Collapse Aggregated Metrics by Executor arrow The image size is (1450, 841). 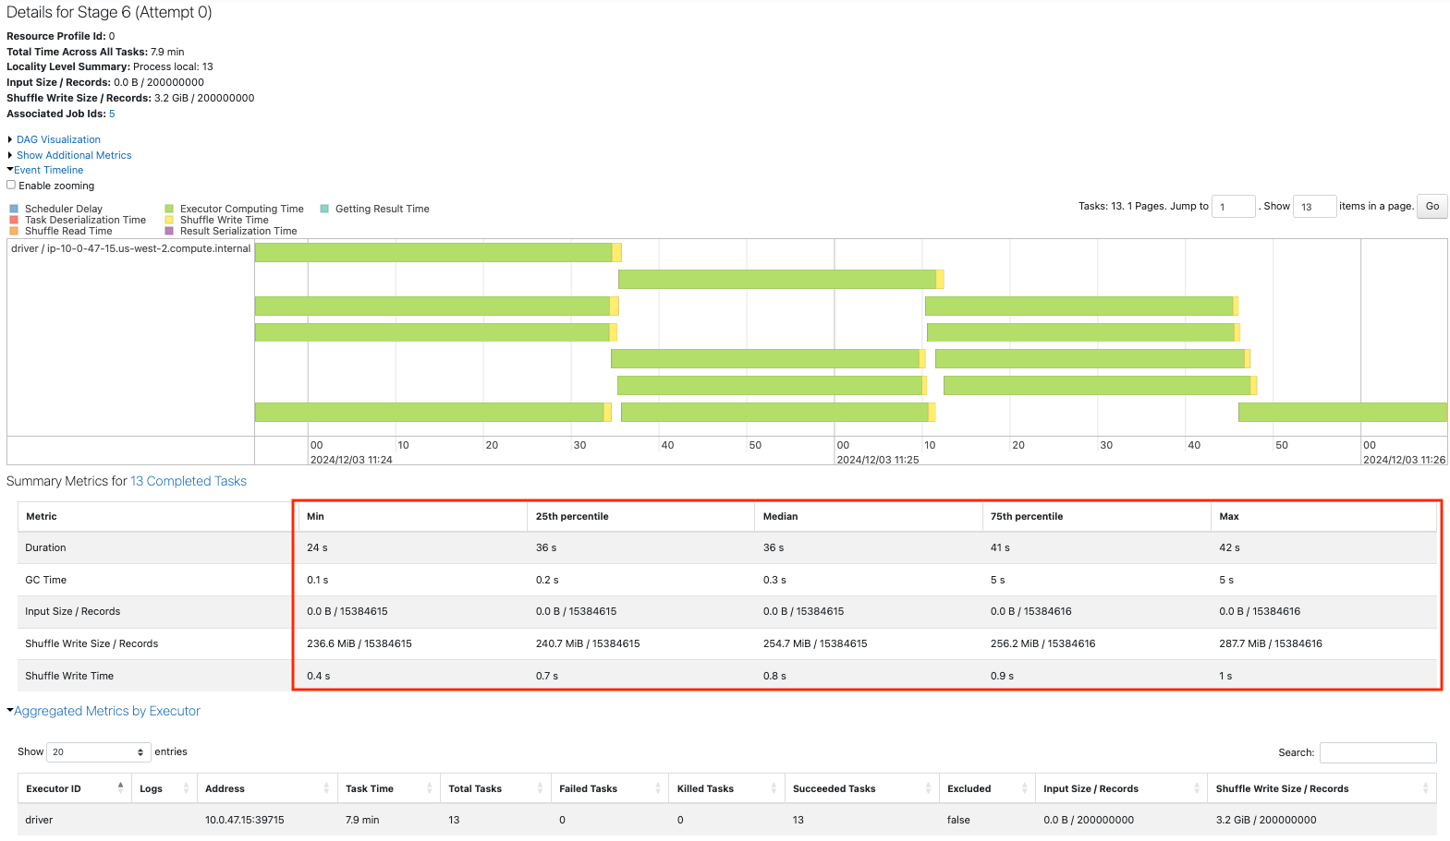[x=10, y=711]
